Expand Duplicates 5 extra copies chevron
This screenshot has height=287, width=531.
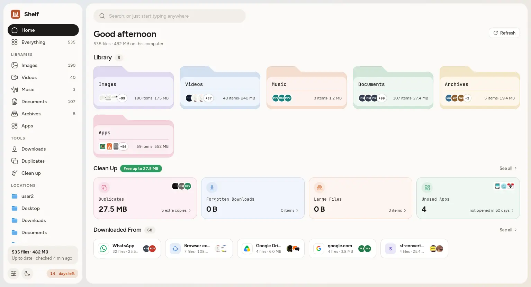click(190, 210)
